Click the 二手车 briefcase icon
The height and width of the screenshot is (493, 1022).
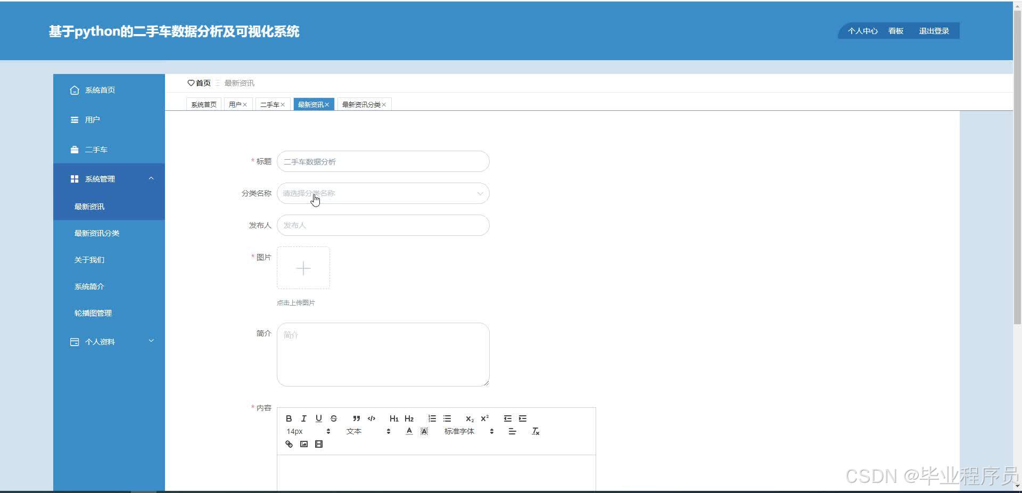pyautogui.click(x=75, y=150)
